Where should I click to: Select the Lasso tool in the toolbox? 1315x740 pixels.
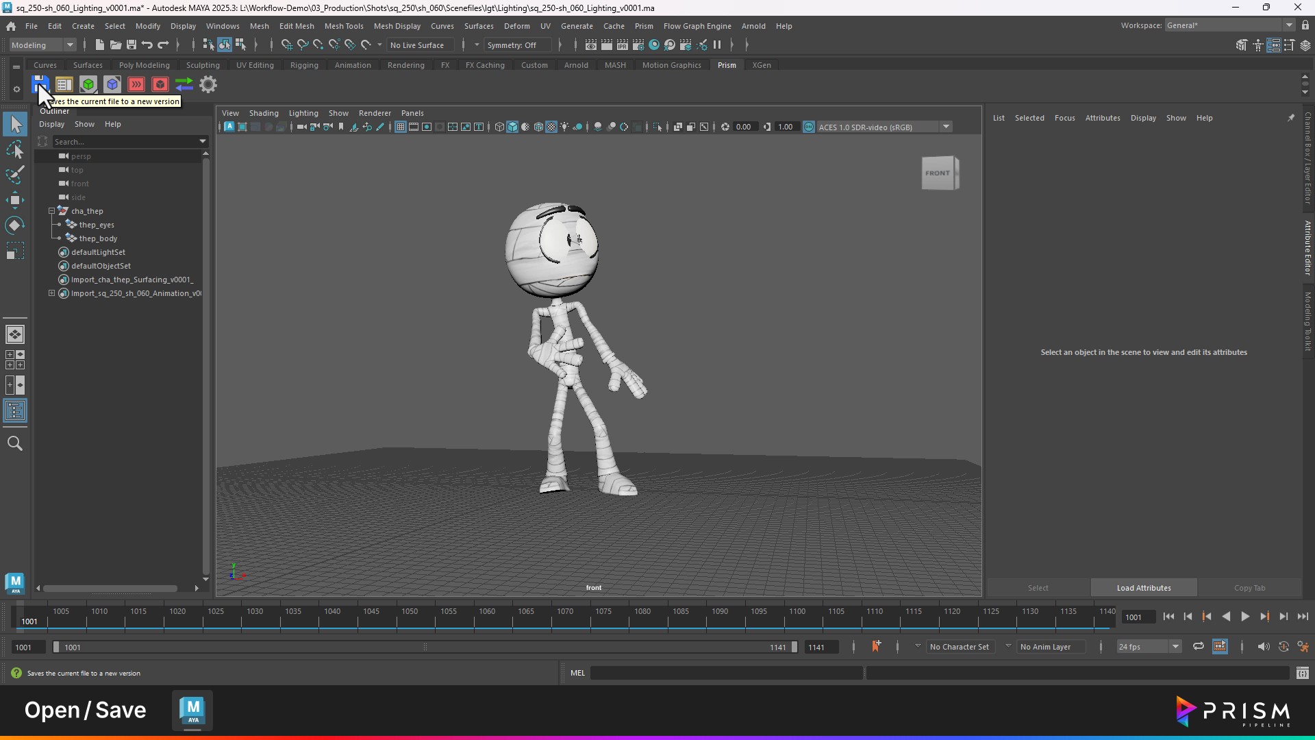tap(15, 149)
